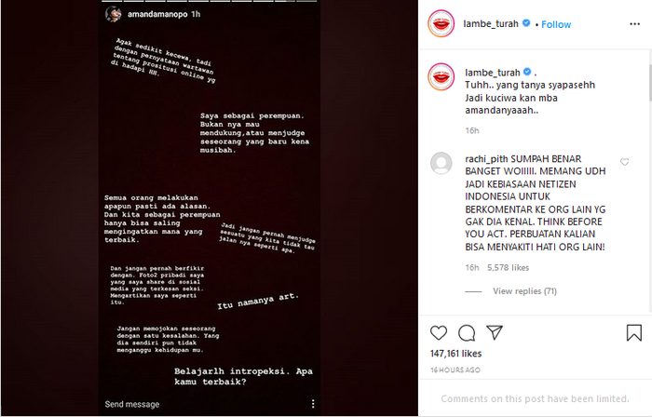Click the comments panel scrollbar
This screenshot has height=417, width=652.
point(650,82)
